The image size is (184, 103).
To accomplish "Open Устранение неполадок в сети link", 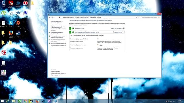I will 58,45.
